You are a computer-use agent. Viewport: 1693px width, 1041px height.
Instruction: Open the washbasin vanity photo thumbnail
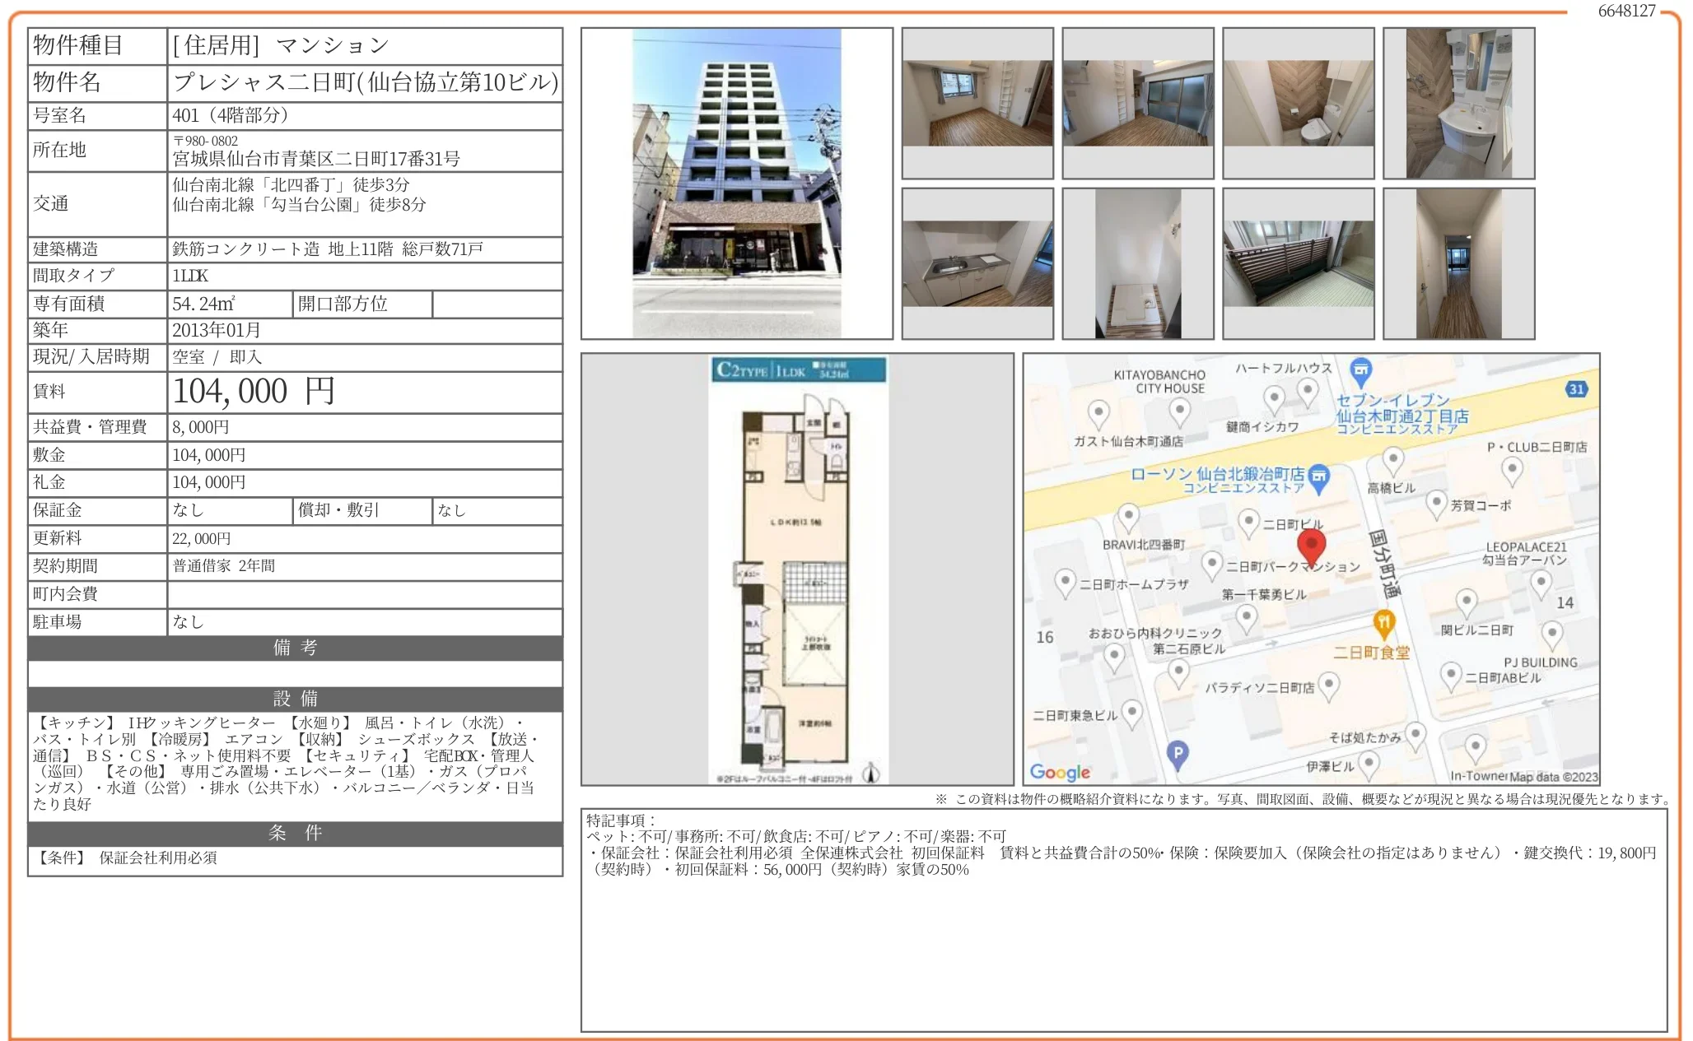pyautogui.click(x=1459, y=103)
